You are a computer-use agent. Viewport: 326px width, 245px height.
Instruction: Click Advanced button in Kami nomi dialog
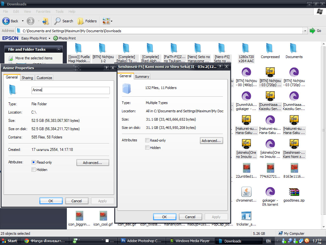coord(211,141)
